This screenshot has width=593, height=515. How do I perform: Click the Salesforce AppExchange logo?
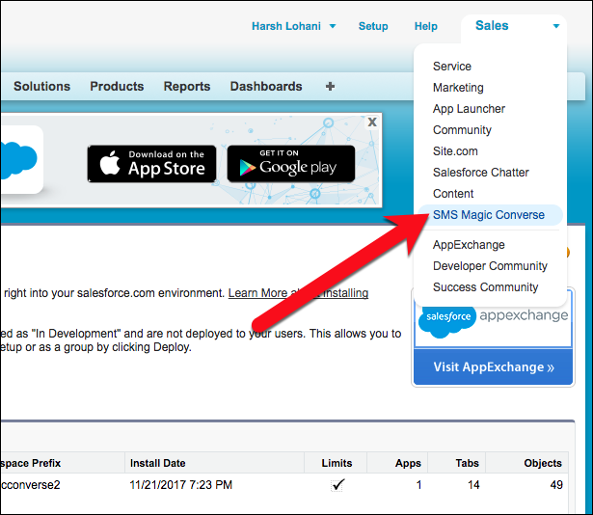coord(493,322)
